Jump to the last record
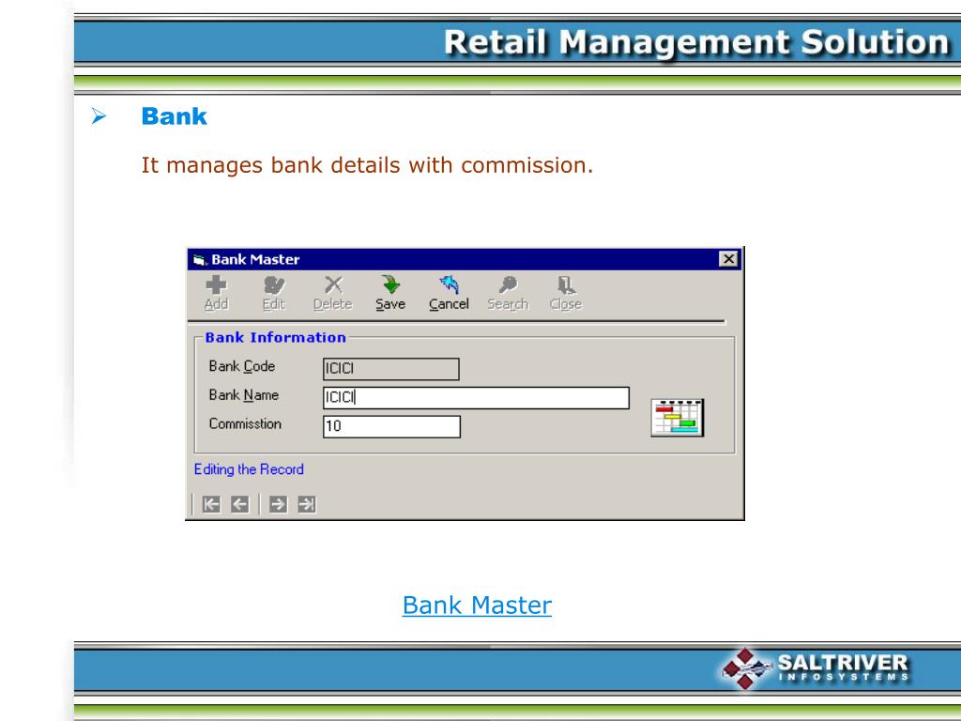The width and height of the screenshot is (961, 721). click(307, 504)
